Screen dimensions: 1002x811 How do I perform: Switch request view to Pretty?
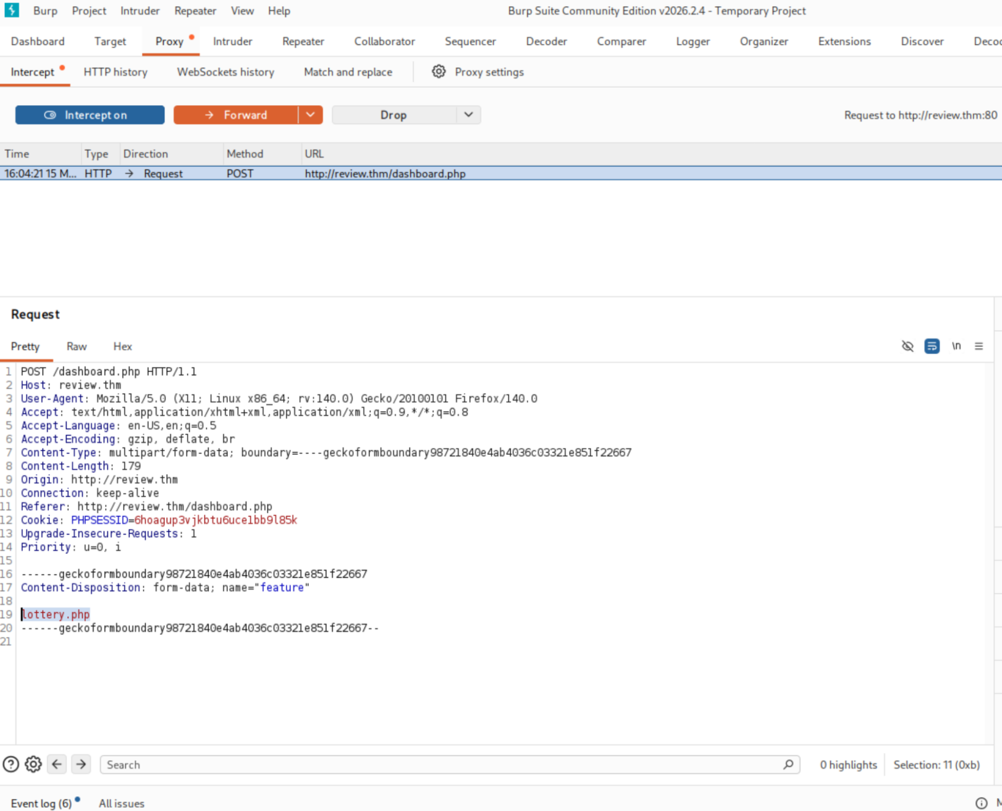(25, 347)
